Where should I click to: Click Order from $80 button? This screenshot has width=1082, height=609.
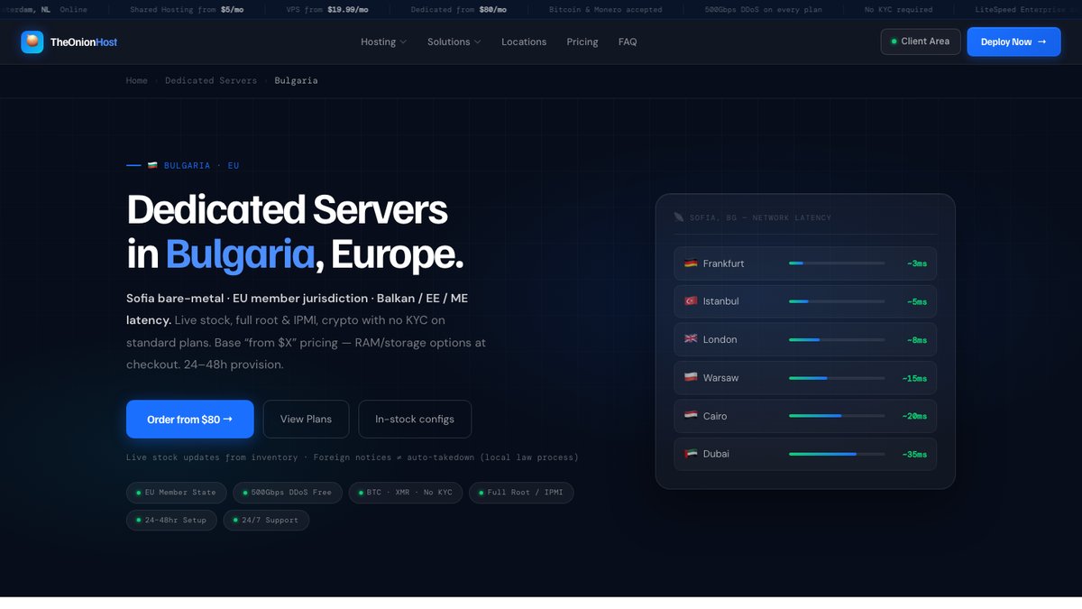coord(190,420)
